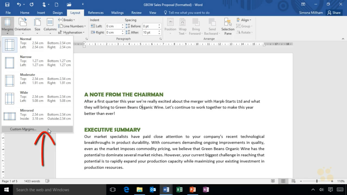
Task: Click the proofing errors icon in status bar
Action: pos(47,181)
